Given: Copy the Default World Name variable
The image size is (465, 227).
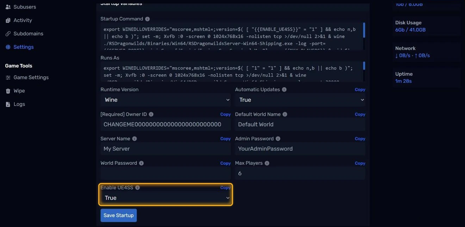Looking at the screenshot, I should [360, 114].
